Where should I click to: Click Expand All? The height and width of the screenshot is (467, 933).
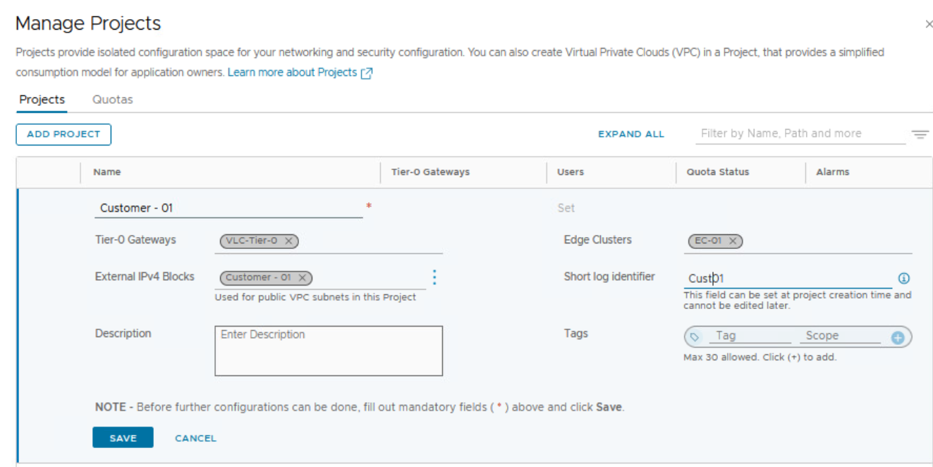click(x=630, y=134)
